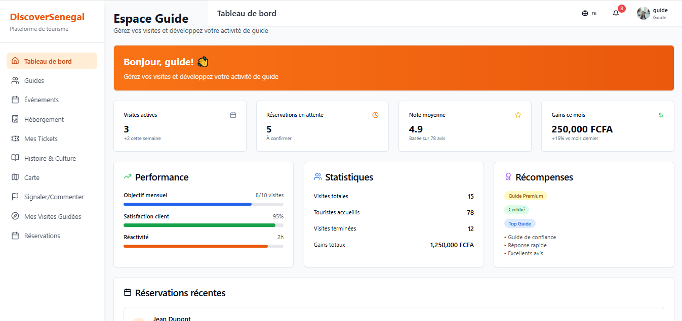
Task: Click the calendar icon in Visites actives card
Action: coord(233,115)
